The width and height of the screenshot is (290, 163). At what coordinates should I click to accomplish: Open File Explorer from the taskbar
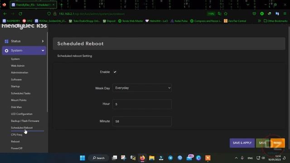pos(152,158)
